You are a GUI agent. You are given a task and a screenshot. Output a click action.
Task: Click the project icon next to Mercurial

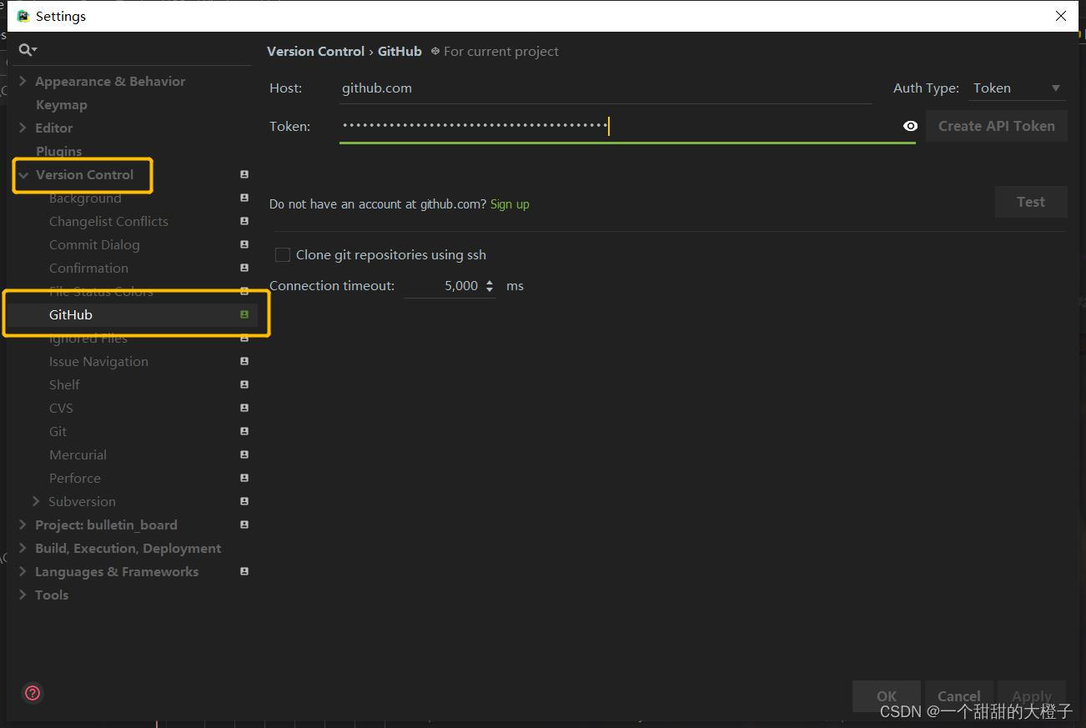[x=244, y=454]
